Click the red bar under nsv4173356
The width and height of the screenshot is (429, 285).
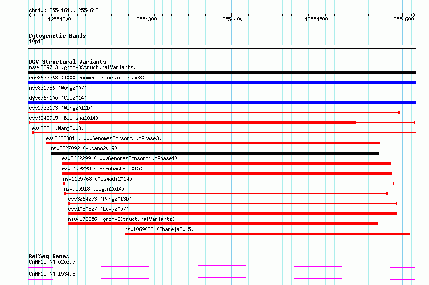(x=223, y=224)
